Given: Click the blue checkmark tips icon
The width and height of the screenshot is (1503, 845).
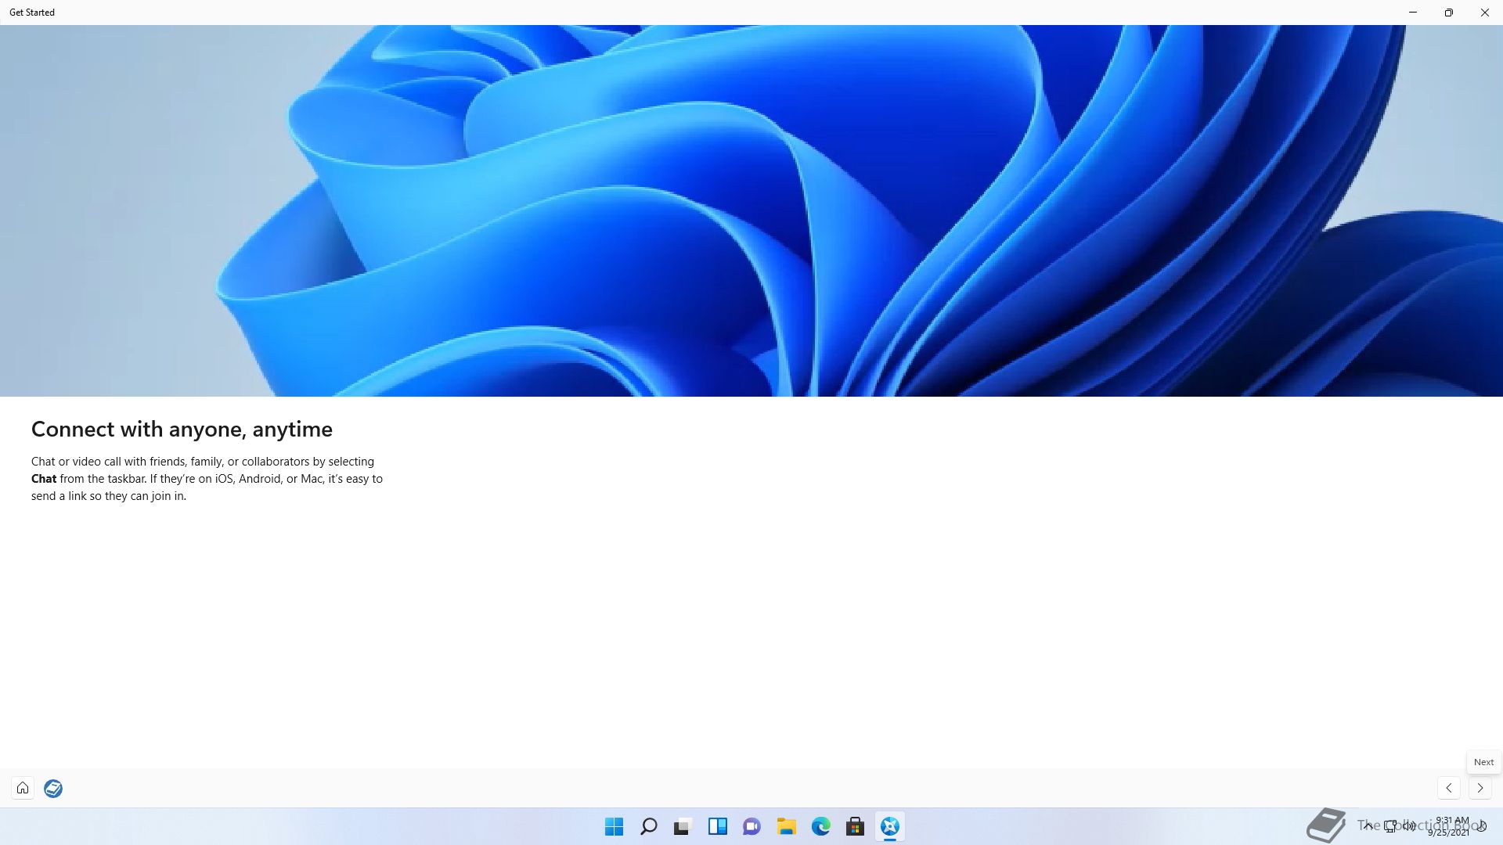Looking at the screenshot, I should pos(53,788).
